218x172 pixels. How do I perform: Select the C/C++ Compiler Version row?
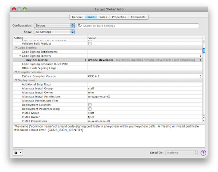click(x=108, y=76)
